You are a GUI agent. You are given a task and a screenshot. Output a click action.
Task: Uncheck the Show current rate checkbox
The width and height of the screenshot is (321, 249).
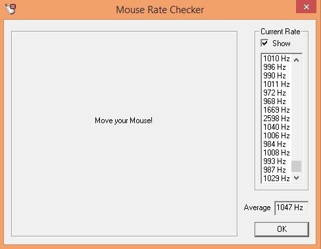[x=264, y=43]
